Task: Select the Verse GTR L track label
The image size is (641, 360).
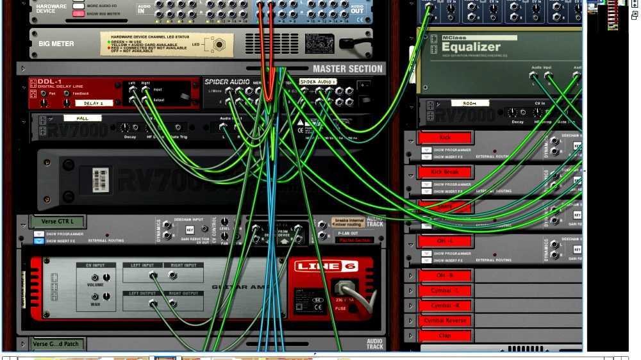Action: click(58, 222)
